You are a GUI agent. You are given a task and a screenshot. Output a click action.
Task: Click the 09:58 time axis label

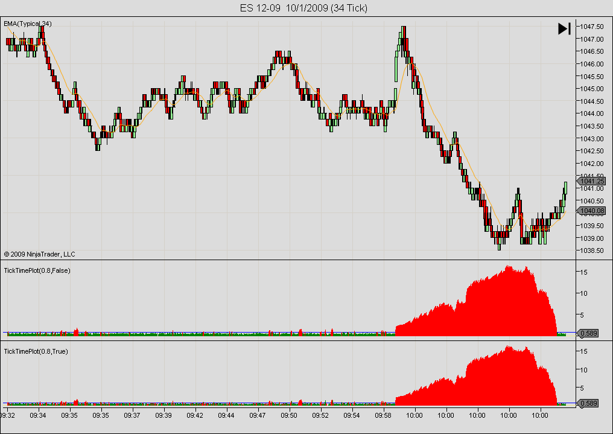click(x=383, y=415)
